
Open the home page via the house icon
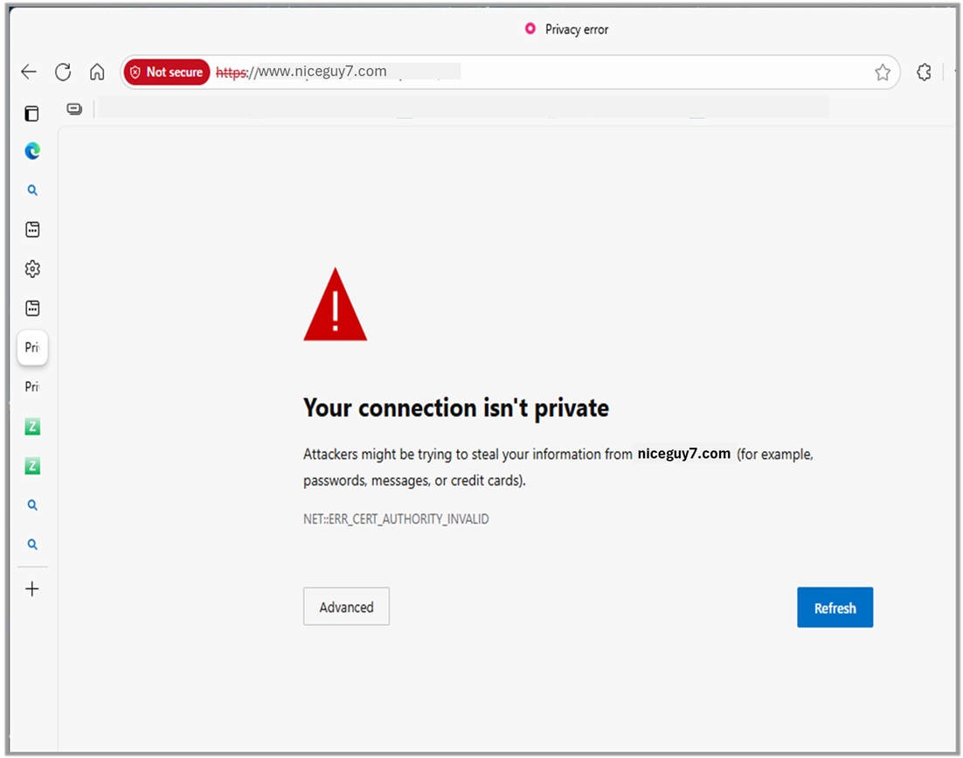coord(97,73)
